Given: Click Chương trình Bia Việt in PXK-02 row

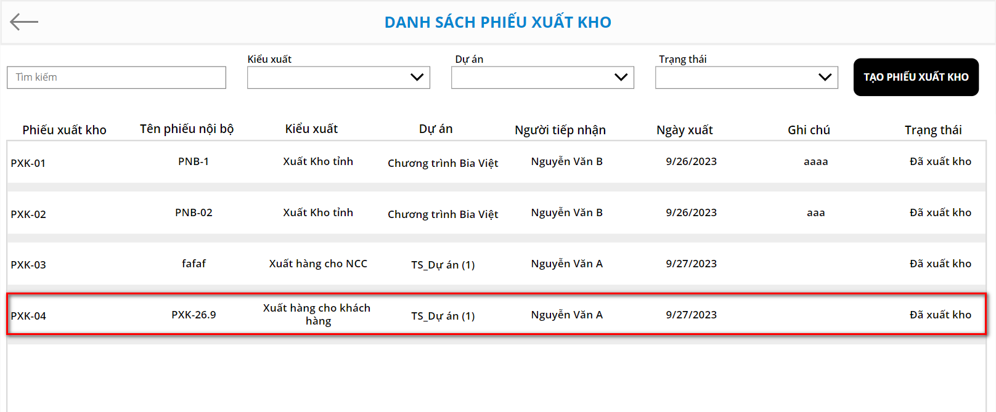Looking at the screenshot, I should point(443,214).
